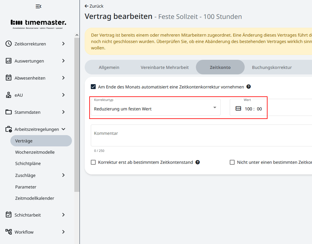Open the Vereinbarte Mehrarbeit tab
This screenshot has height=244, width=312.
tap(165, 67)
